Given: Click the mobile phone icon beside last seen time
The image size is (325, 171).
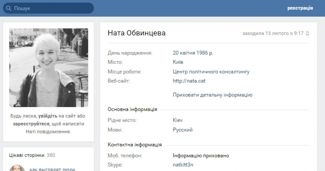Looking at the screenshot, I should (307, 34).
